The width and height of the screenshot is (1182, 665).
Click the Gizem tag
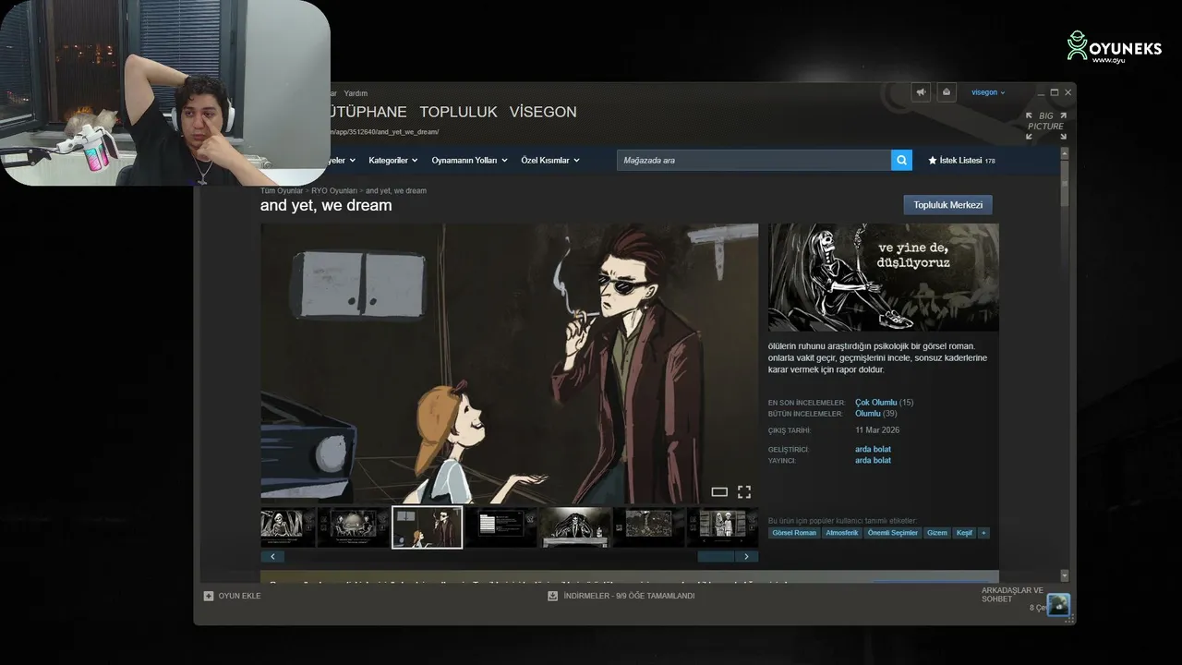point(936,533)
